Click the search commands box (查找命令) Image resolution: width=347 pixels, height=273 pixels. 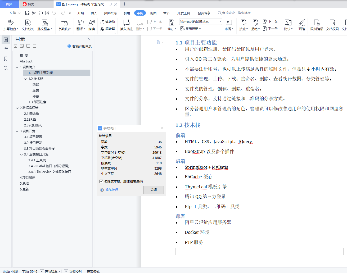234,13
